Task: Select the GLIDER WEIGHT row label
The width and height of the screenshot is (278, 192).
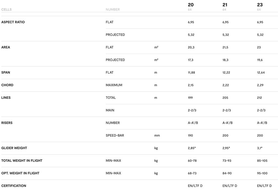Action: (x=14, y=148)
